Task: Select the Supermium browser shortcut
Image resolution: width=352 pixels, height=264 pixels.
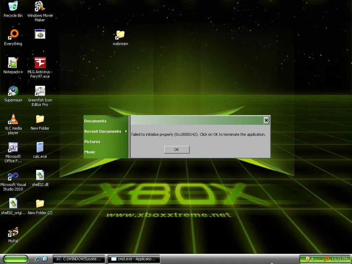Action: 13,94
